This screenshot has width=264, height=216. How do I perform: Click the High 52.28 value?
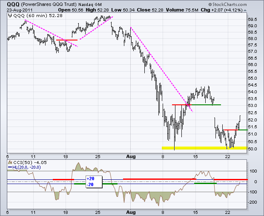point(97,10)
